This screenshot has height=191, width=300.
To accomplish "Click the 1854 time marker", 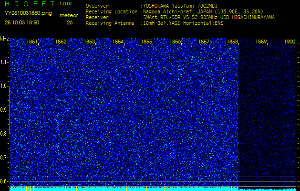I will [118, 42].
